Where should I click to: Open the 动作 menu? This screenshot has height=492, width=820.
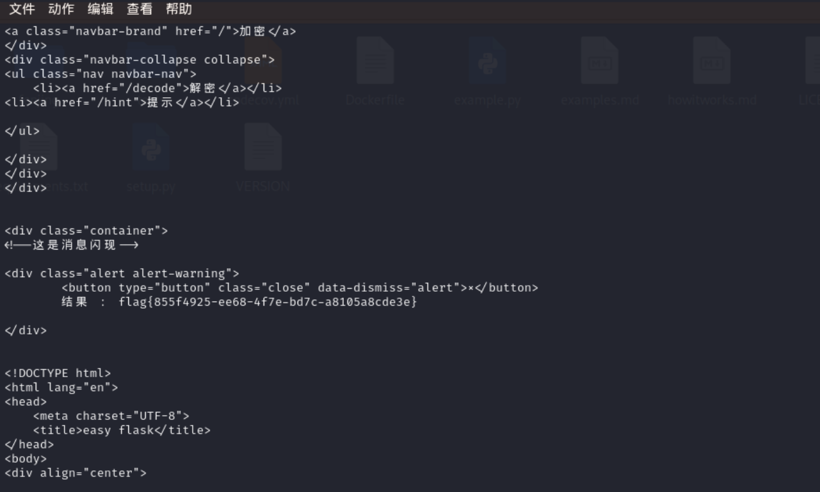[61, 9]
